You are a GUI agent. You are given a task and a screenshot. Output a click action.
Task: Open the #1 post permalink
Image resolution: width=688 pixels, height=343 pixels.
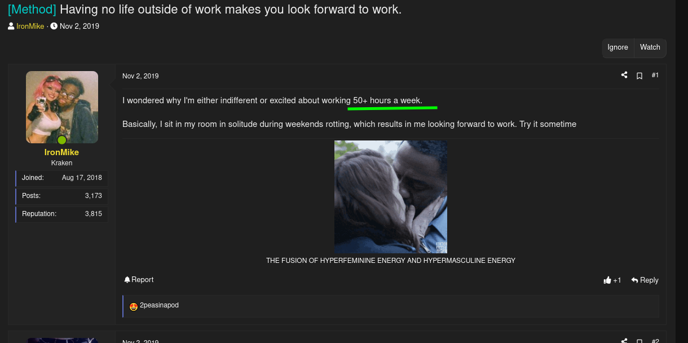pos(655,75)
